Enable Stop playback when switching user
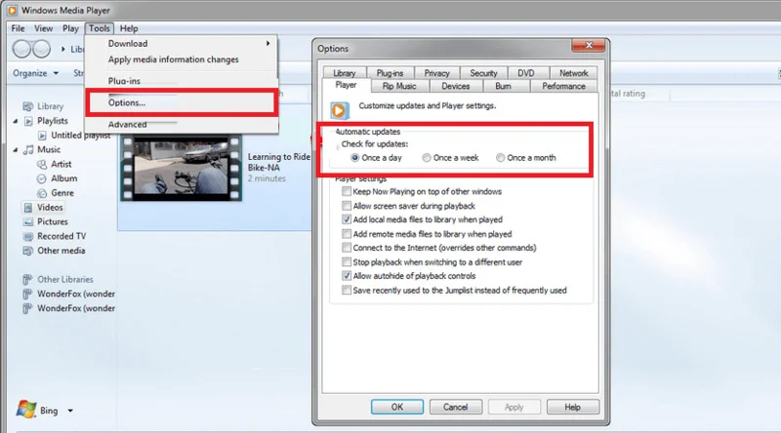781x433 pixels. 347,261
